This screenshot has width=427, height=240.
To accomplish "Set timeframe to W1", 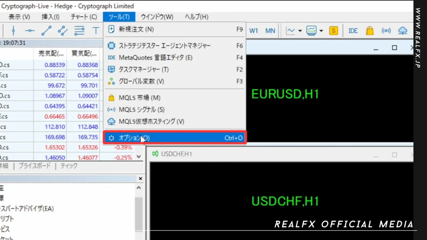I will pyautogui.click(x=254, y=31).
